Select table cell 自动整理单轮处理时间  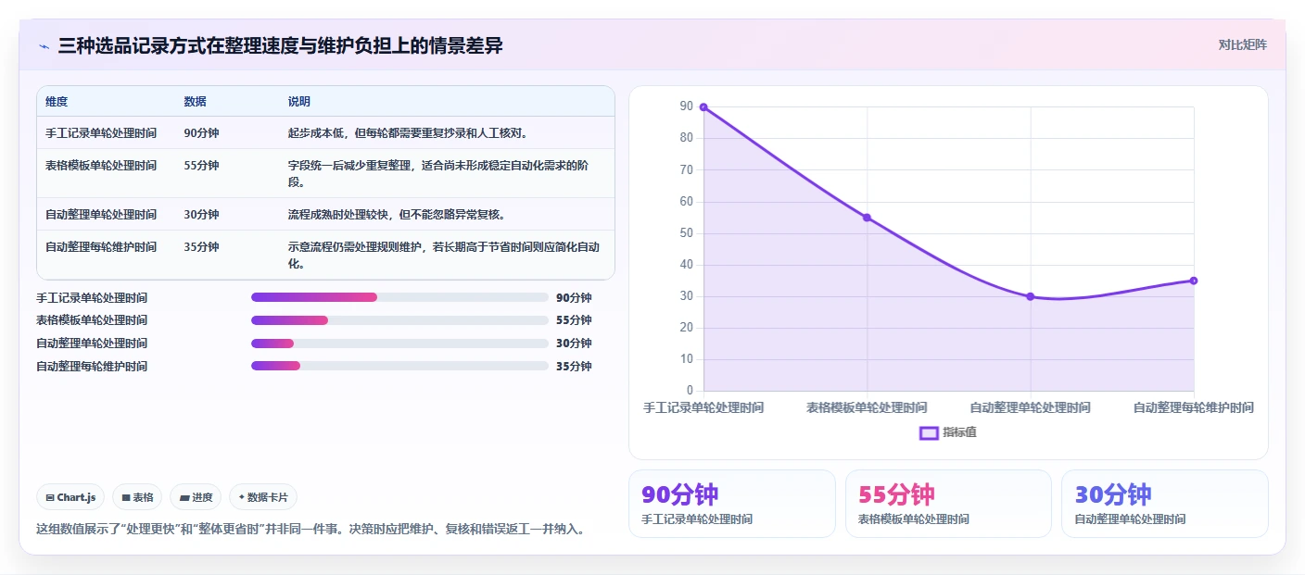[x=101, y=215]
